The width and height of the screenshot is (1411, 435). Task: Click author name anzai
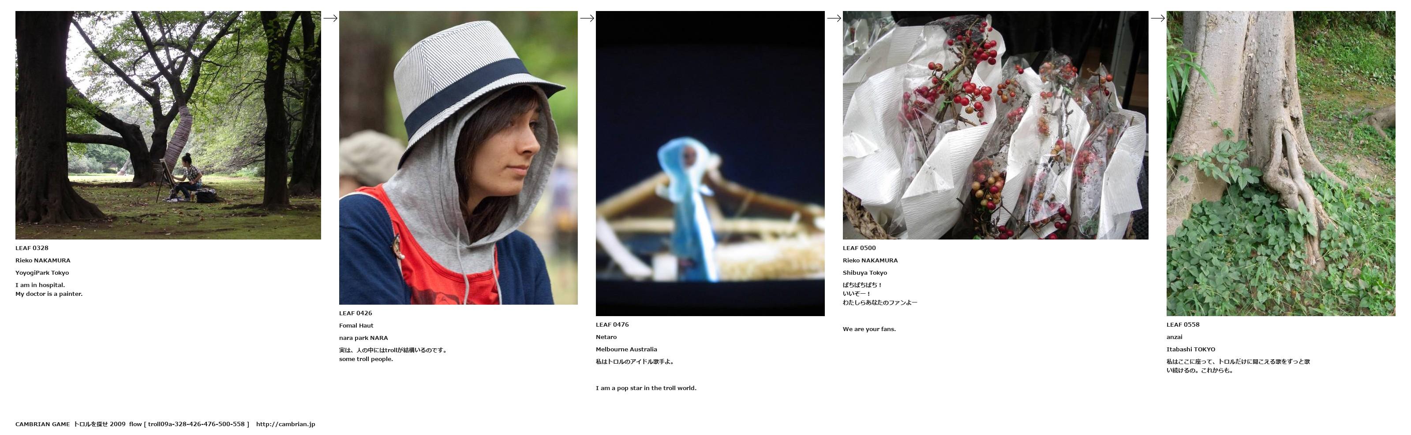point(1175,337)
